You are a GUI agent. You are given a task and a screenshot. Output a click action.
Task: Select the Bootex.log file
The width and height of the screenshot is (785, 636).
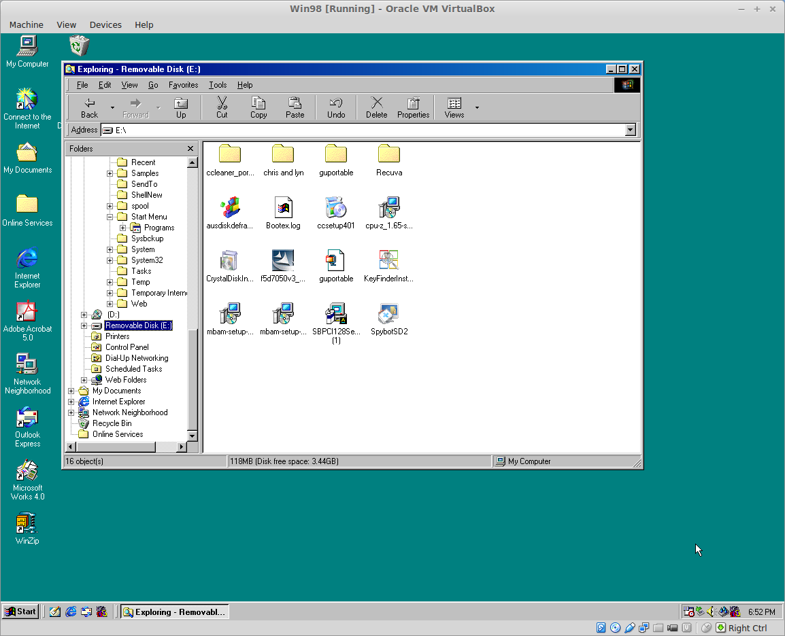(284, 213)
